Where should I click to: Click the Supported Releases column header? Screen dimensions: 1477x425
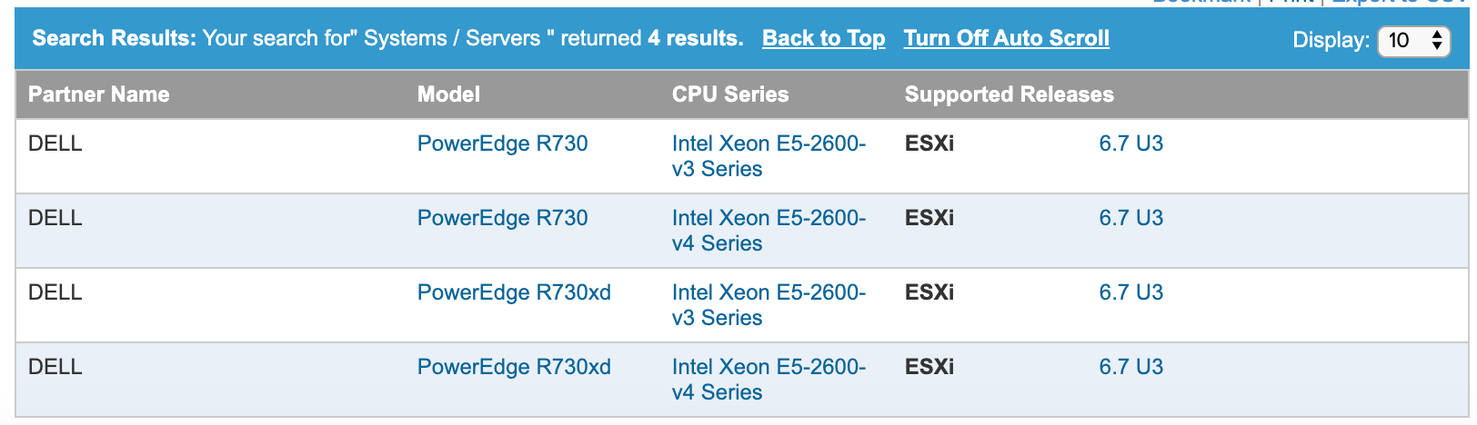click(x=1009, y=94)
